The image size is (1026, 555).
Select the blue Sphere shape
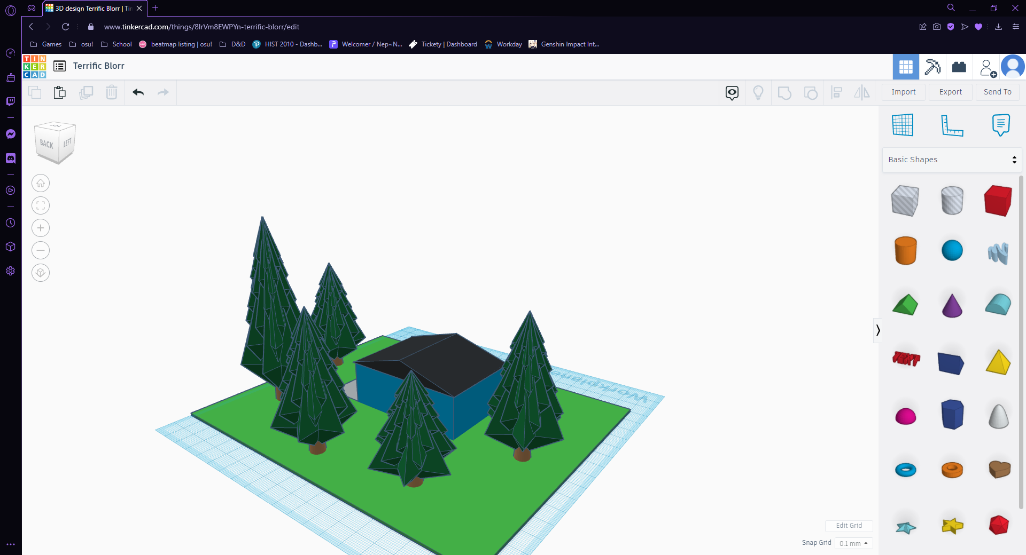952,250
